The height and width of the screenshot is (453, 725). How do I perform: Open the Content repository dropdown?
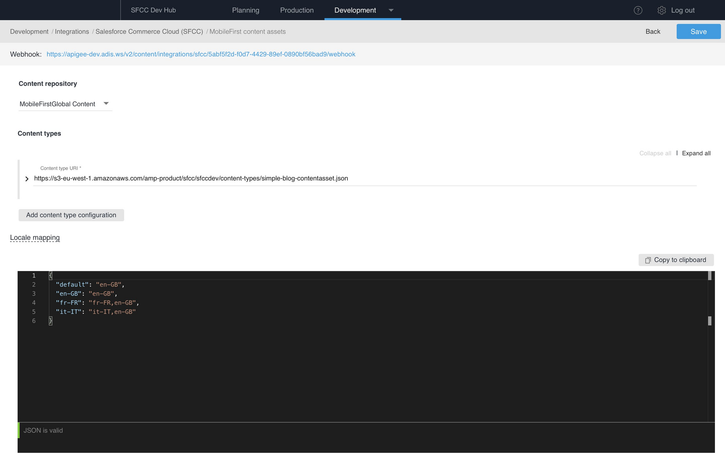65,104
